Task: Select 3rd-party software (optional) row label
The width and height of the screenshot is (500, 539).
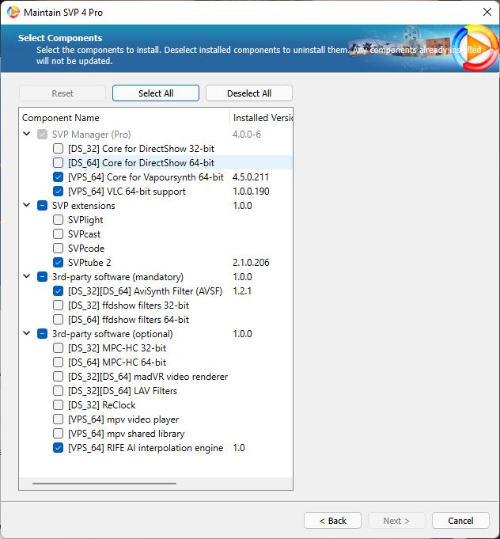Action: click(112, 334)
